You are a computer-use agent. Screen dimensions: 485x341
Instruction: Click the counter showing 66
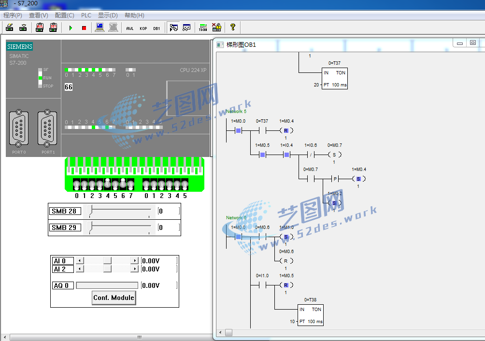click(x=69, y=87)
